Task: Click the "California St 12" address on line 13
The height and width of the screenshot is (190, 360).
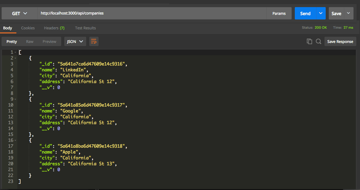Action: coord(91,123)
